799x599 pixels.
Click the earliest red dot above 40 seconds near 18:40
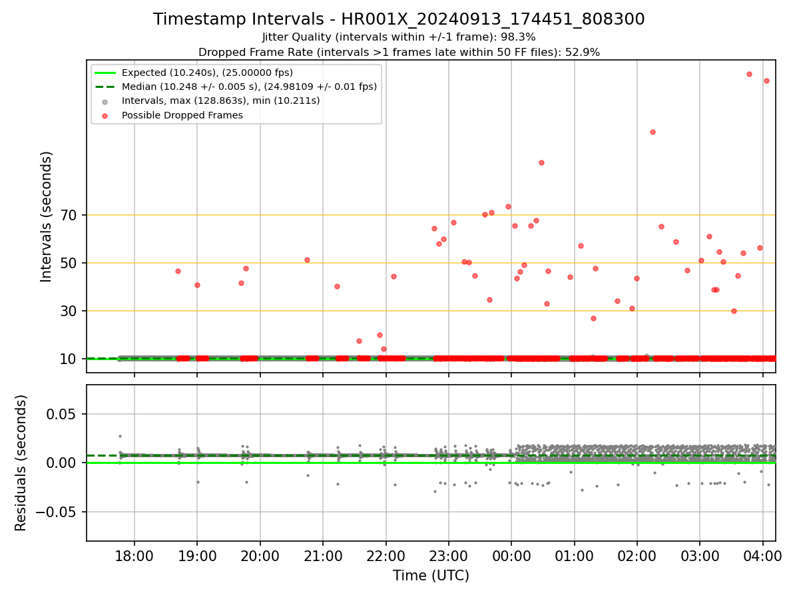(x=178, y=271)
